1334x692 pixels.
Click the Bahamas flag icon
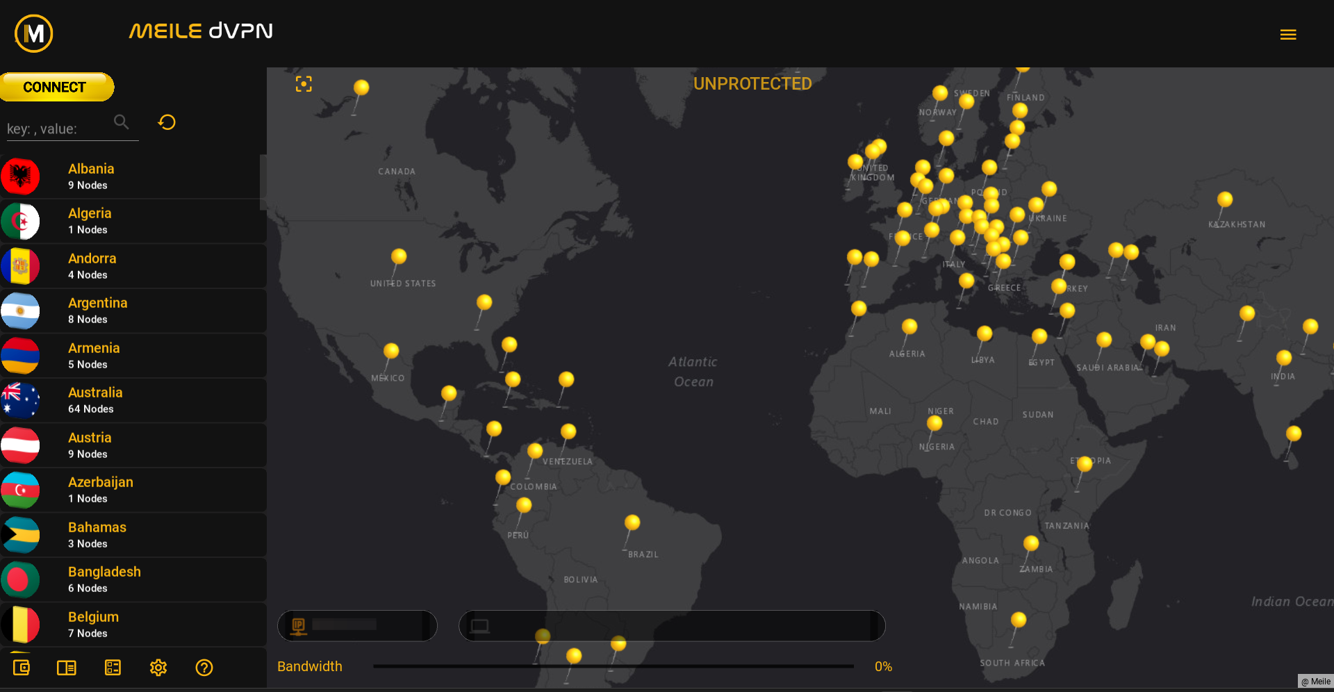[x=20, y=535]
